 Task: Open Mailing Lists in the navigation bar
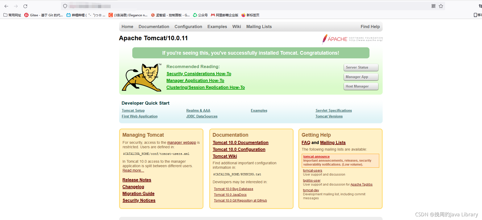click(259, 27)
